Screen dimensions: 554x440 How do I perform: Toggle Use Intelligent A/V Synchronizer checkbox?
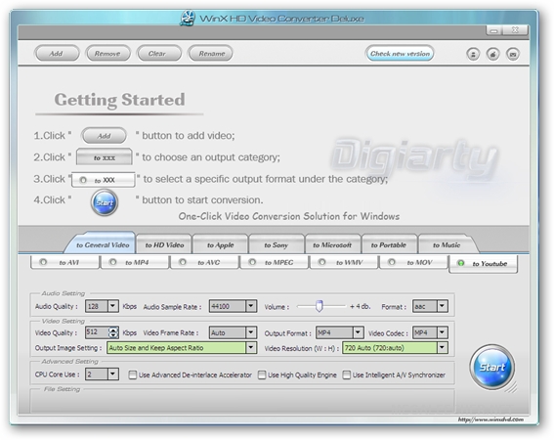(347, 374)
